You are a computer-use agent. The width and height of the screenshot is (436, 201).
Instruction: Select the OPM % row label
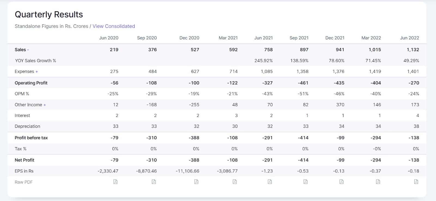[x=22, y=94]
